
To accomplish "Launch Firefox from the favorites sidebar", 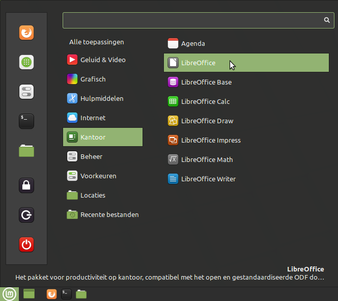I will pyautogui.click(x=26, y=33).
